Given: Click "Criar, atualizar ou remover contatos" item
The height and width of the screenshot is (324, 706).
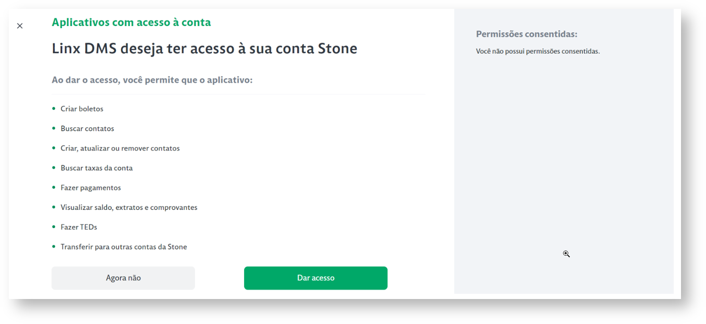Looking at the screenshot, I should tap(120, 148).
